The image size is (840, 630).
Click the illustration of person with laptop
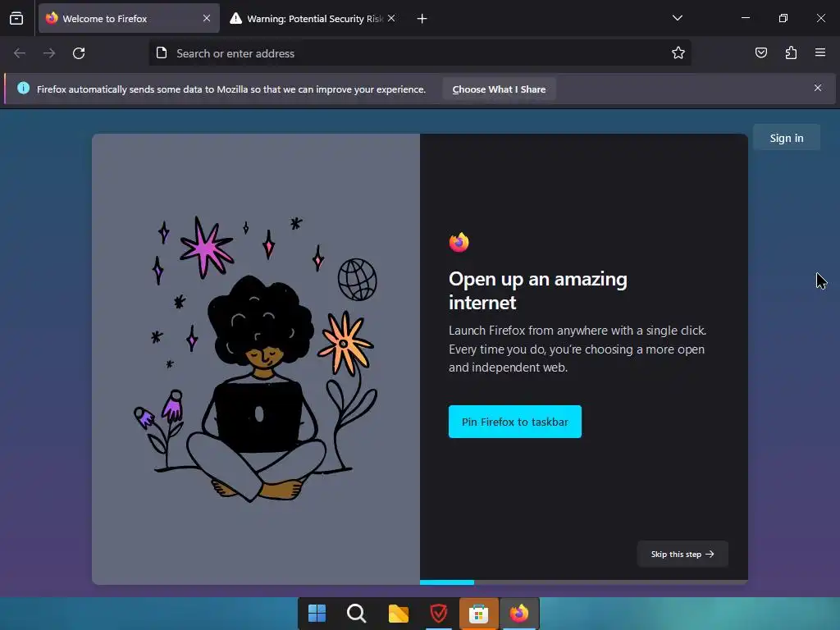point(256,359)
